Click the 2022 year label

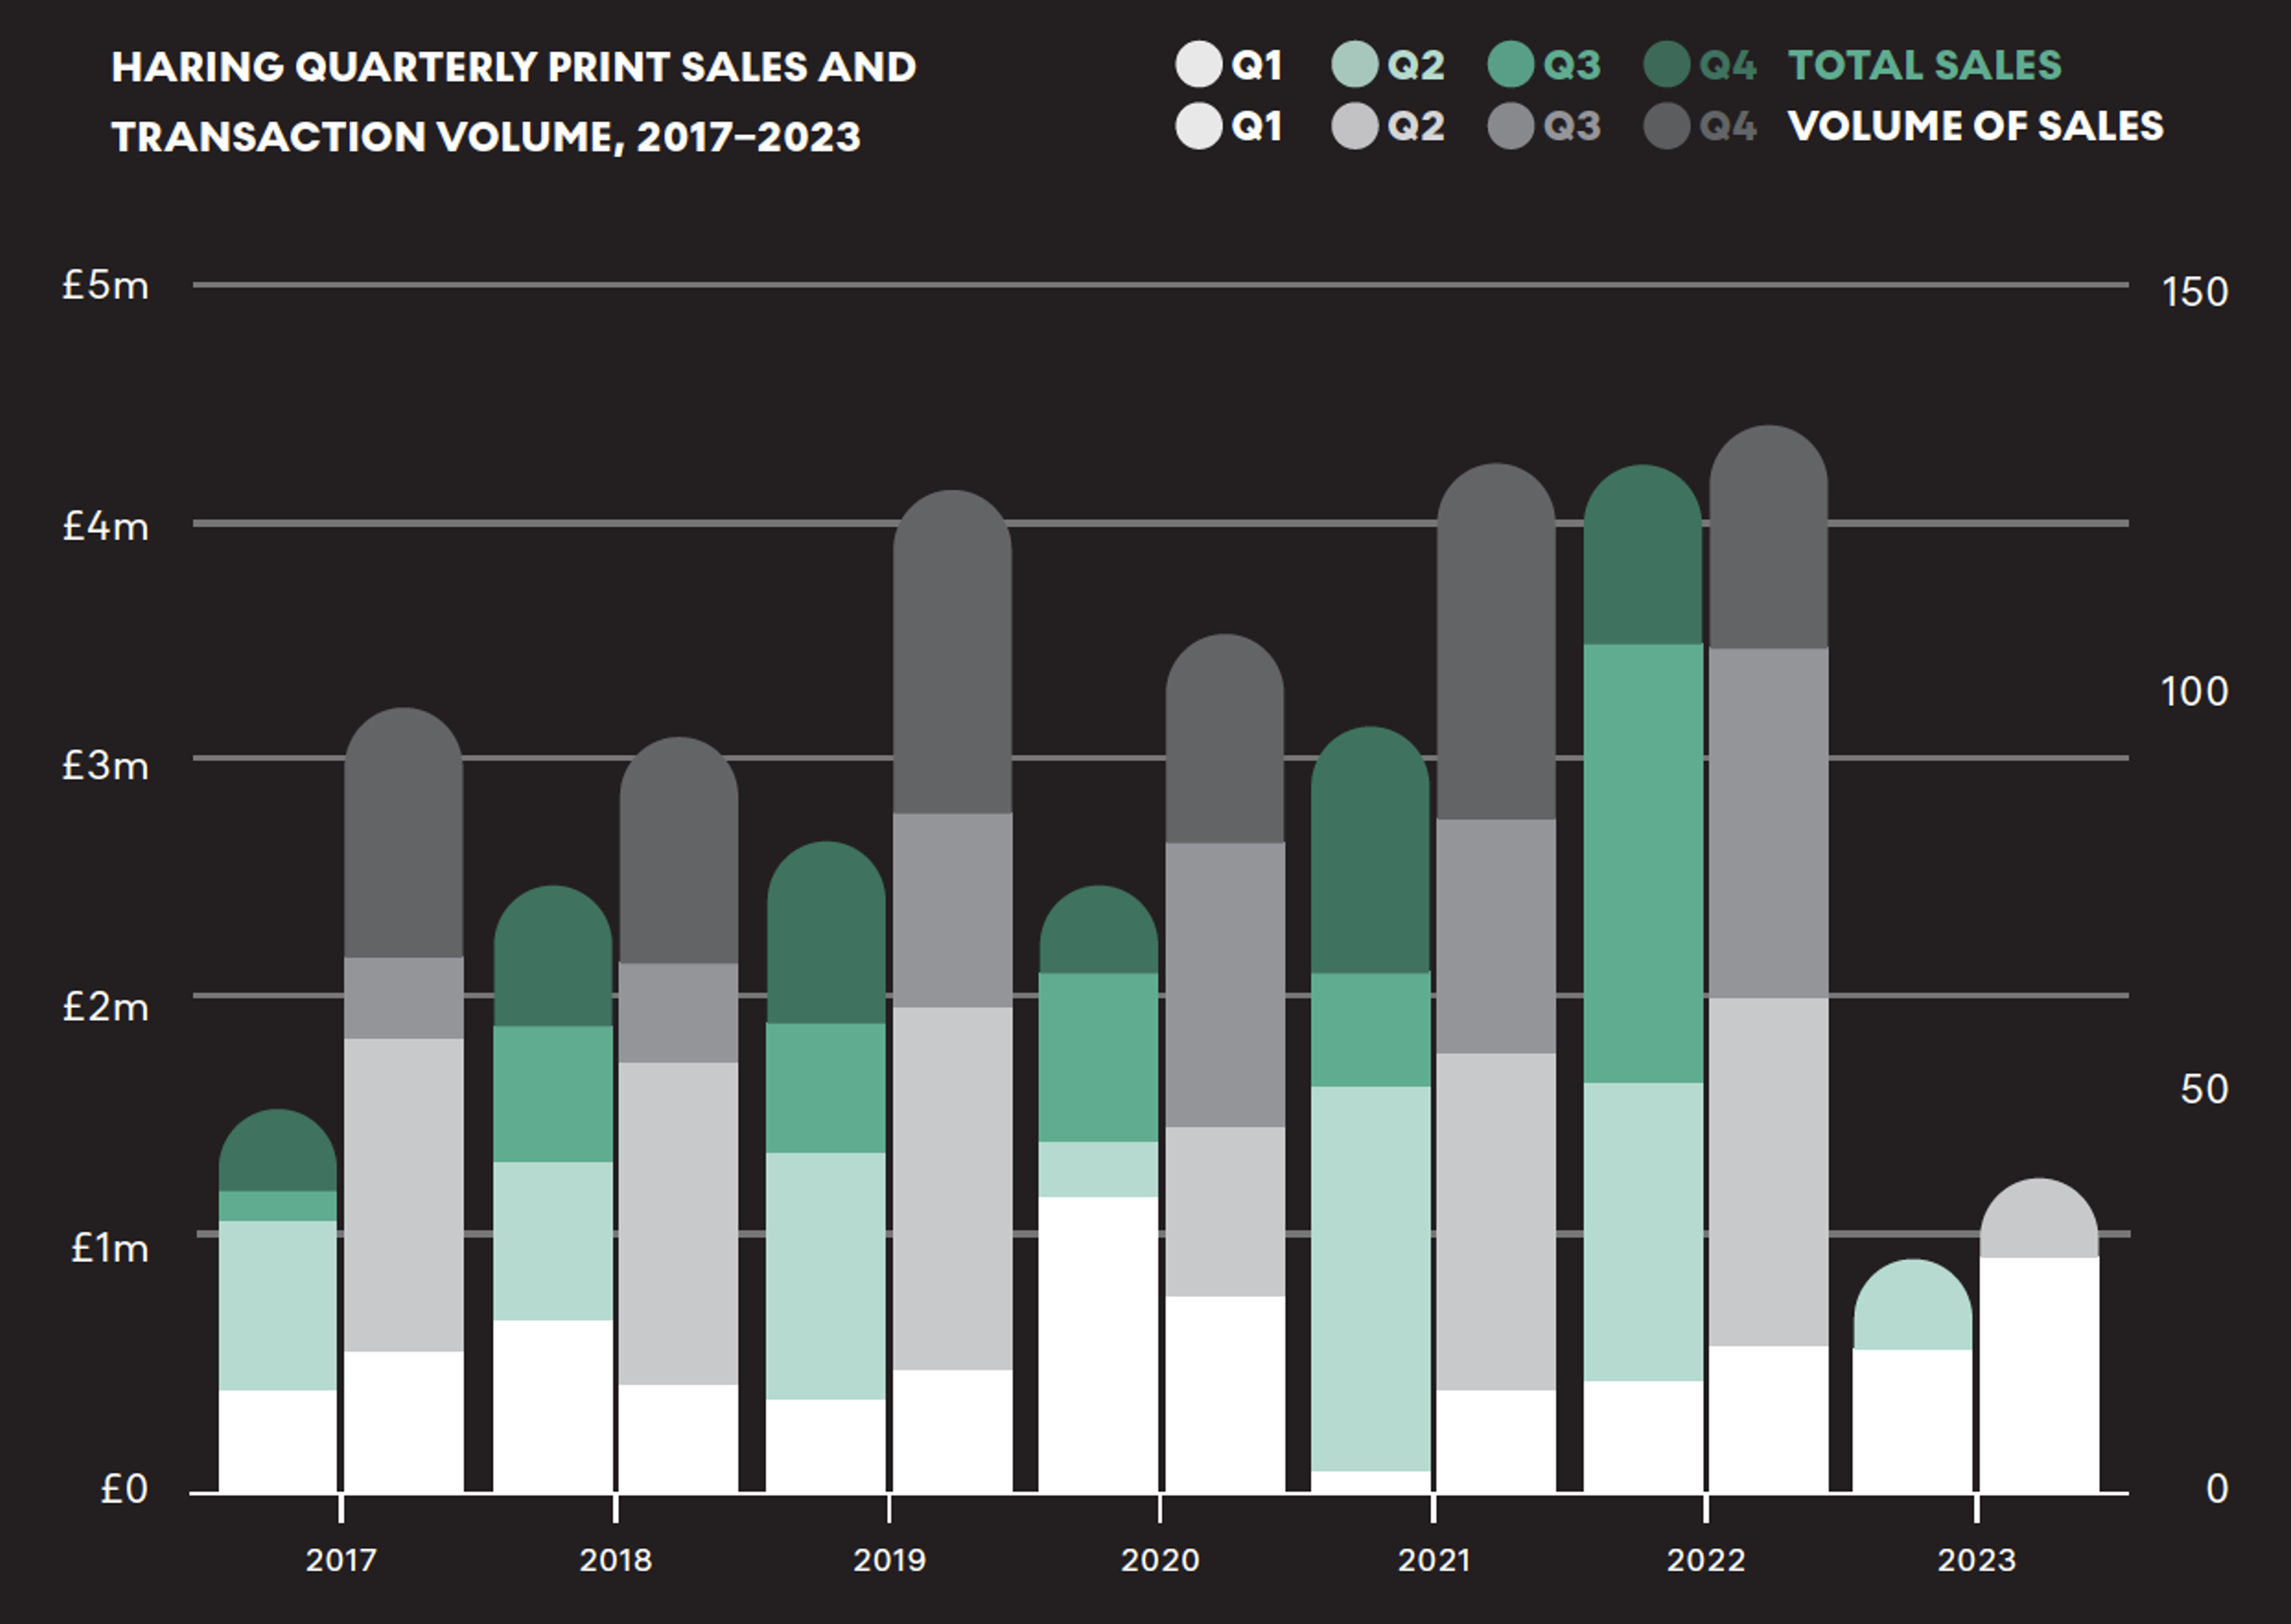pyautogui.click(x=1706, y=1560)
